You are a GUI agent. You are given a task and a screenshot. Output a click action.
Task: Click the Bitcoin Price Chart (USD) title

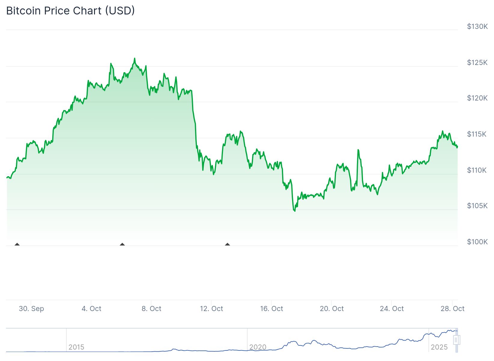tap(70, 11)
